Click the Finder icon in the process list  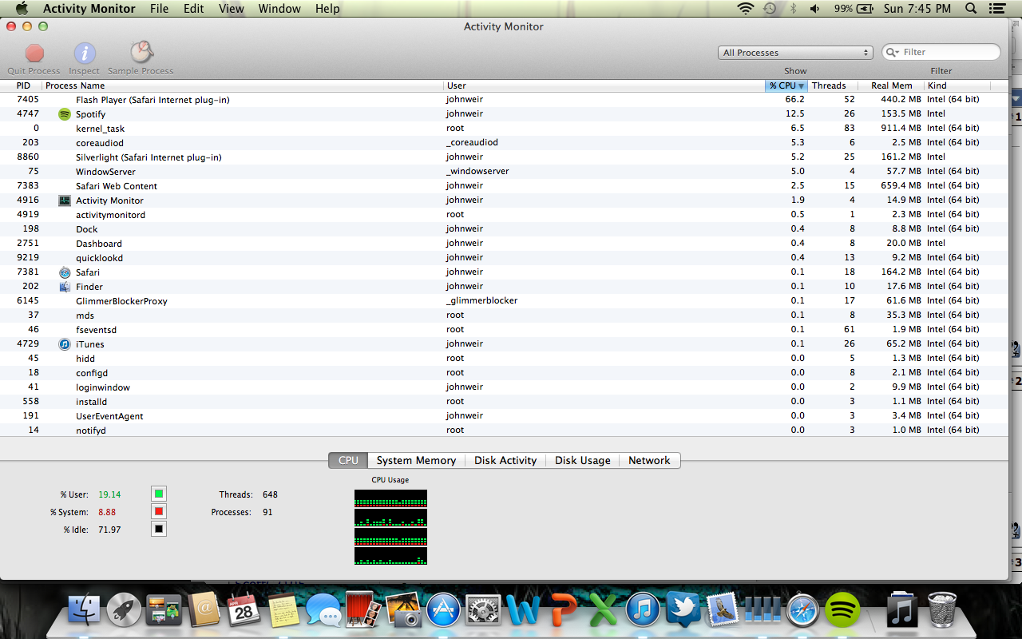coord(65,287)
